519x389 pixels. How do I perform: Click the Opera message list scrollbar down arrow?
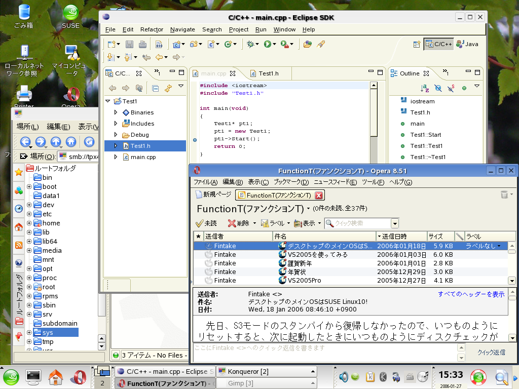click(x=512, y=281)
